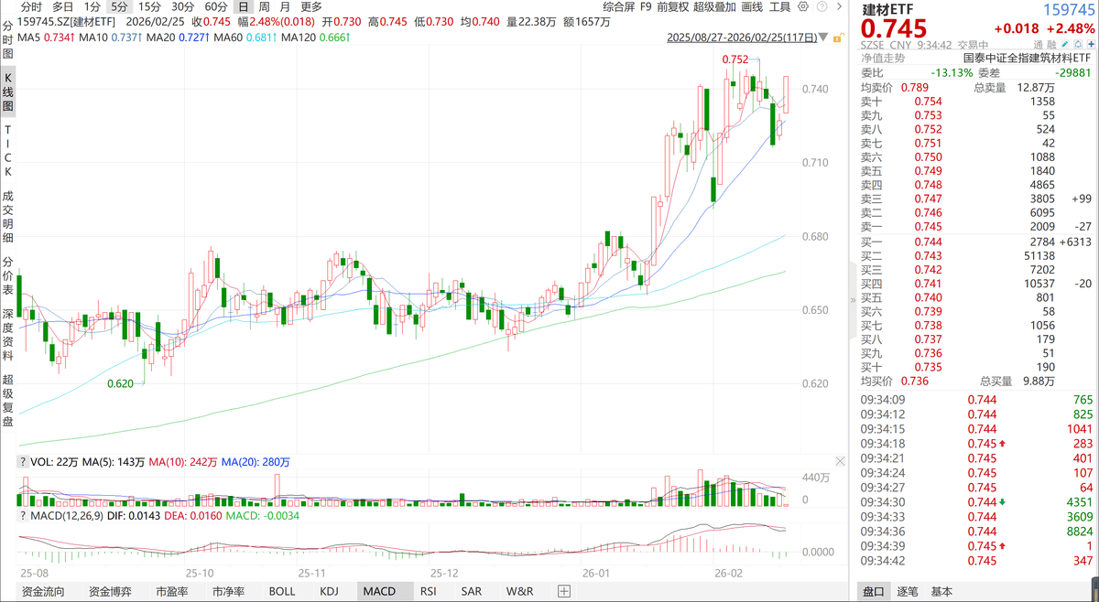Image resolution: width=1099 pixels, height=602 pixels.
Task: Select the 15分 period
Action: coord(149,6)
